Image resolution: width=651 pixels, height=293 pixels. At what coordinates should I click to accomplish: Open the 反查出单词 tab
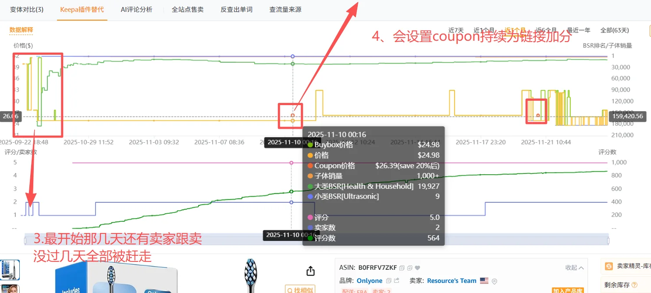(236, 10)
